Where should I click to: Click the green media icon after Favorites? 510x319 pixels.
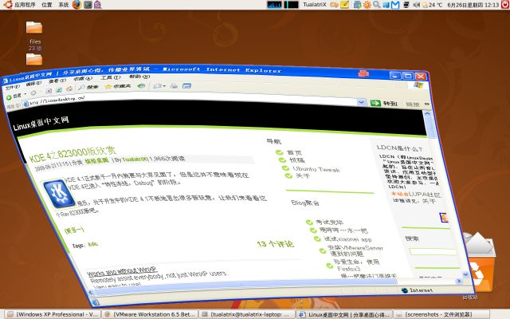tap(141, 85)
